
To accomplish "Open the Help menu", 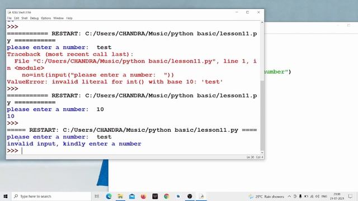I will [x=69, y=18].
